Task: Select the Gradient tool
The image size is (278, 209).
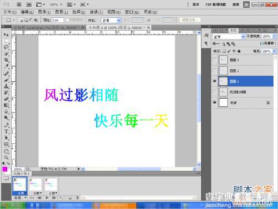Action: (6, 105)
